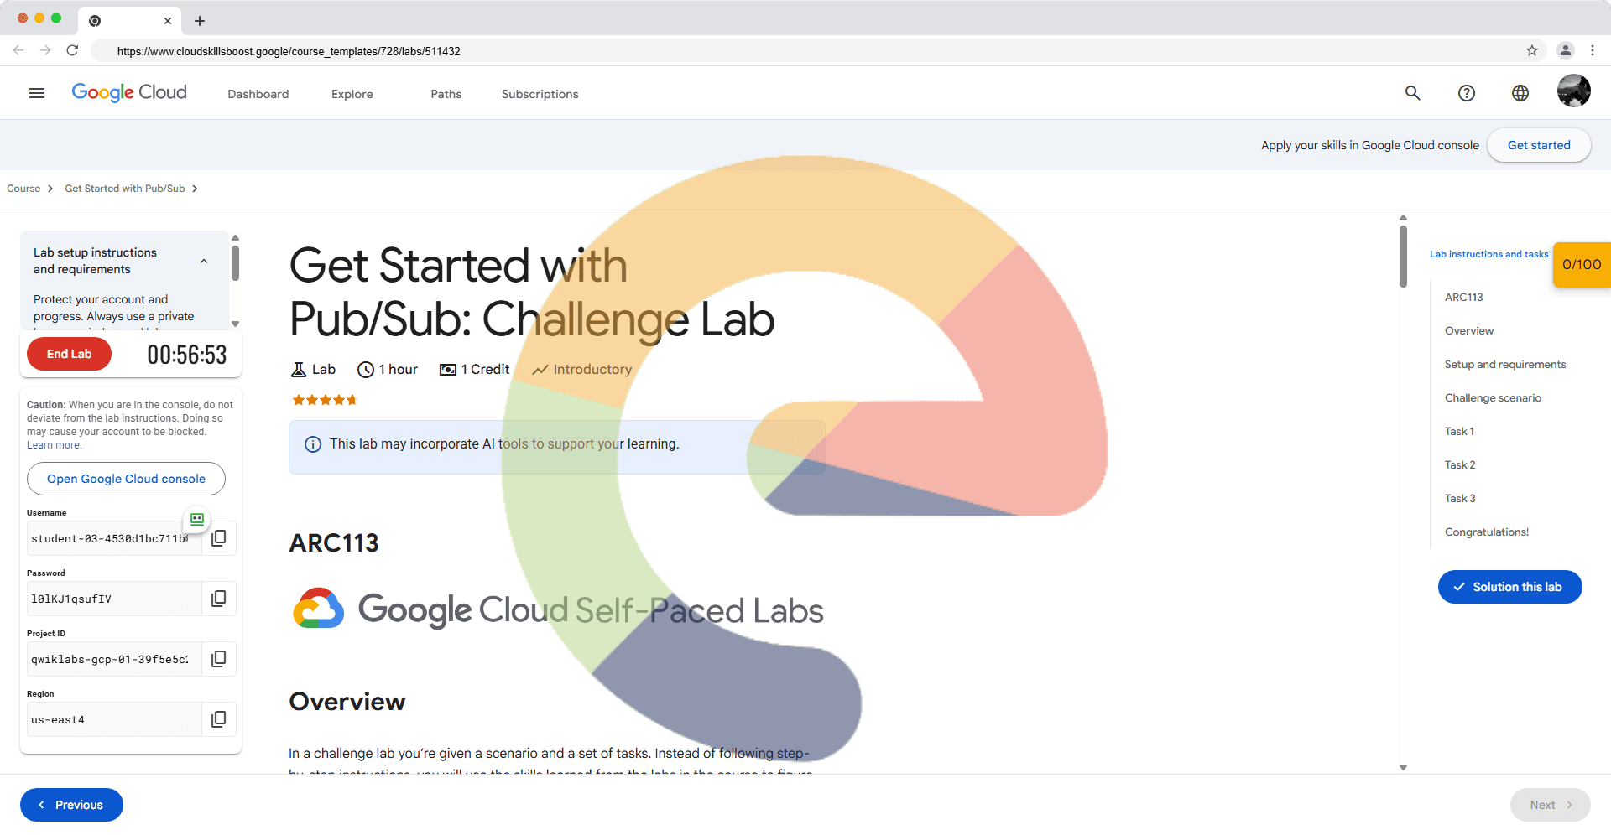The width and height of the screenshot is (1611, 835).
Task: Open the help question mark icon
Action: point(1467,93)
